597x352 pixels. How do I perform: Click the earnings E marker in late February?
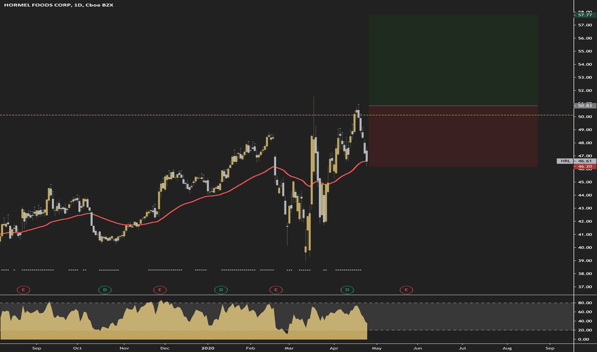(x=275, y=290)
